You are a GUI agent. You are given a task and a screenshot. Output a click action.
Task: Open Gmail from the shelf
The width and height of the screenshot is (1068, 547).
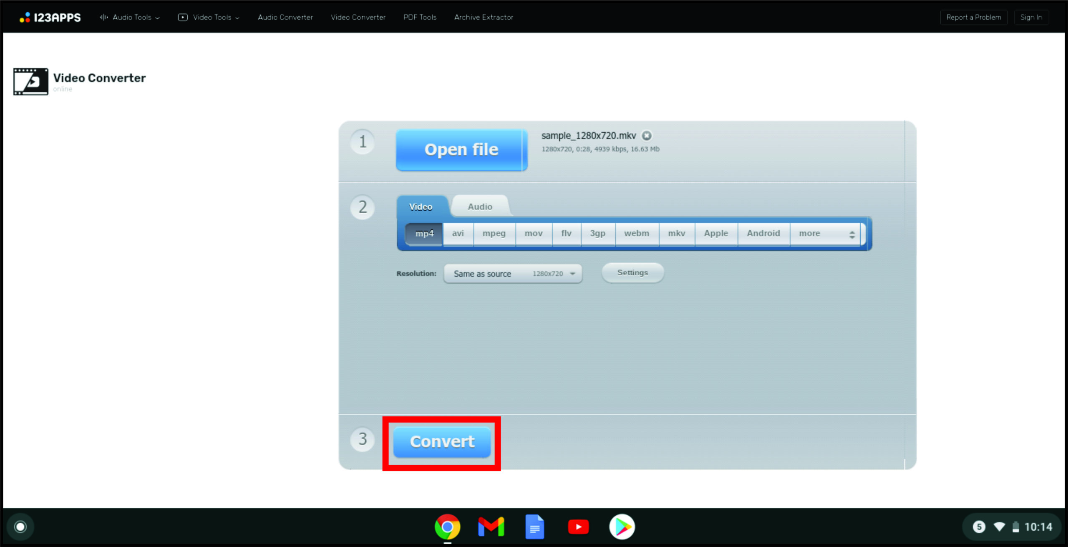click(491, 527)
